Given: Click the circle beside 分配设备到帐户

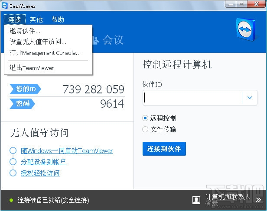Looking at the screenshot, I should (13, 162).
